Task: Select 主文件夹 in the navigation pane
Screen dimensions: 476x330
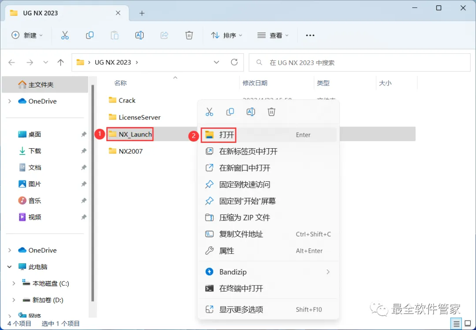Action: click(45, 84)
